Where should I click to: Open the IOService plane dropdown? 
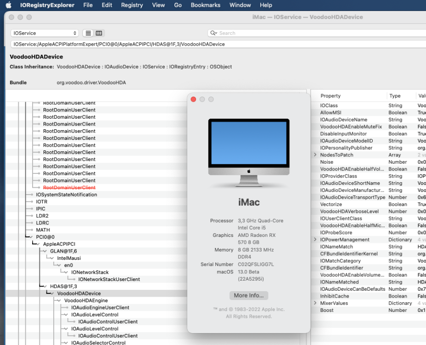[x=45, y=33]
